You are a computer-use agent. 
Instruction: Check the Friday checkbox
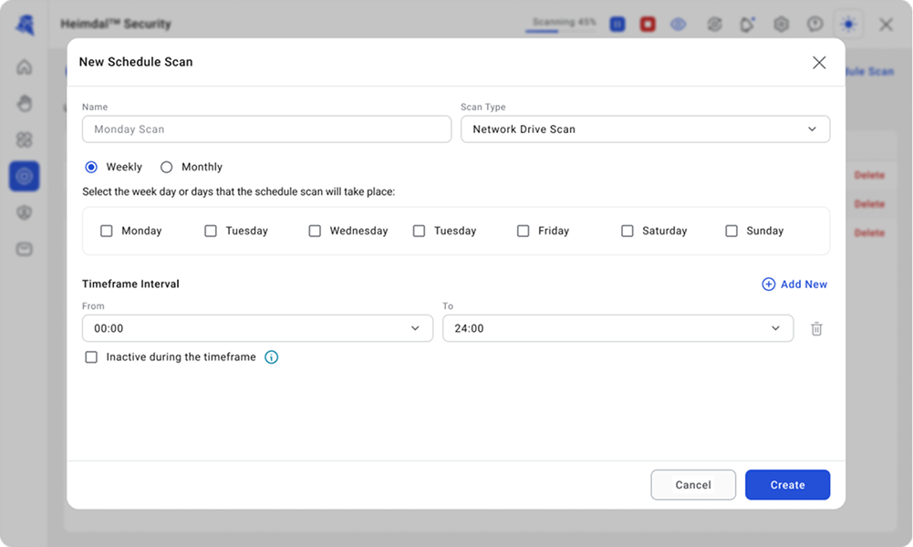[x=524, y=231]
